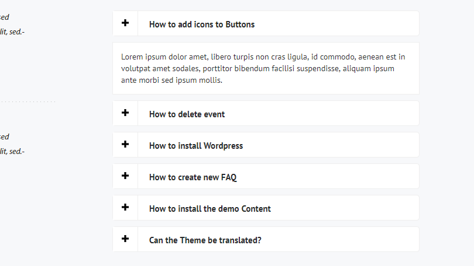Expand the 'How to delete event' question
Screen dimensions: 474x266
[x=187, y=114]
